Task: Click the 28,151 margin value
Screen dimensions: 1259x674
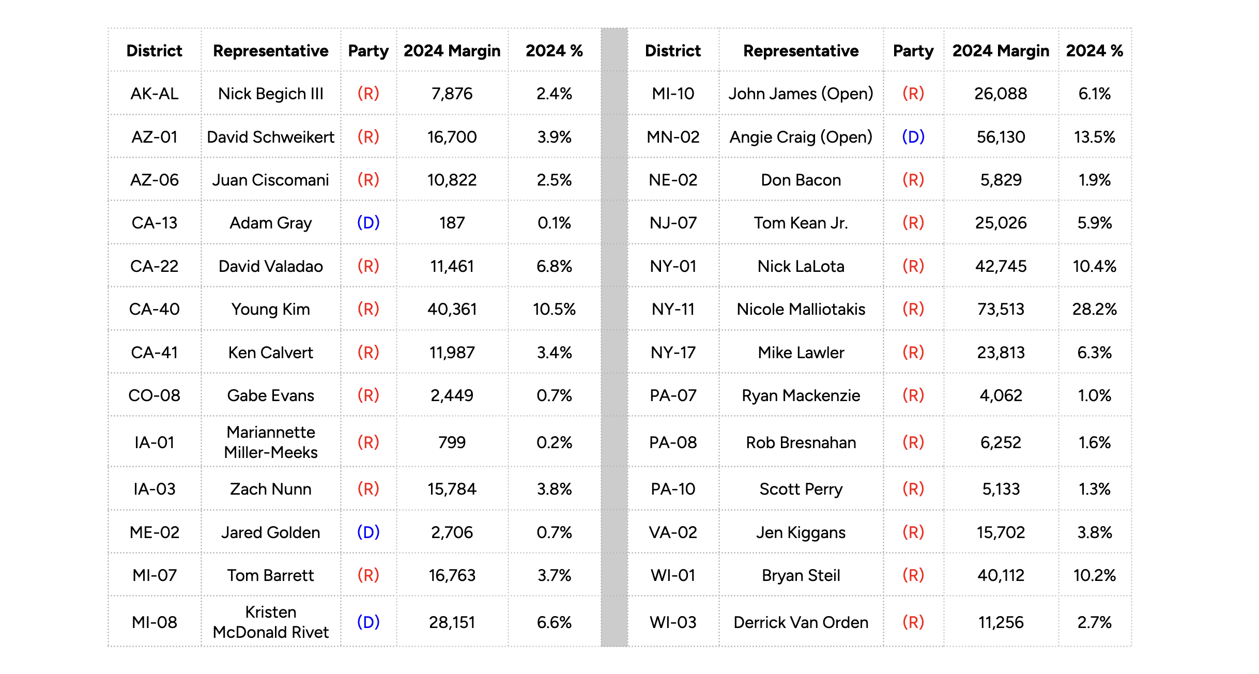Action: pyautogui.click(x=452, y=622)
